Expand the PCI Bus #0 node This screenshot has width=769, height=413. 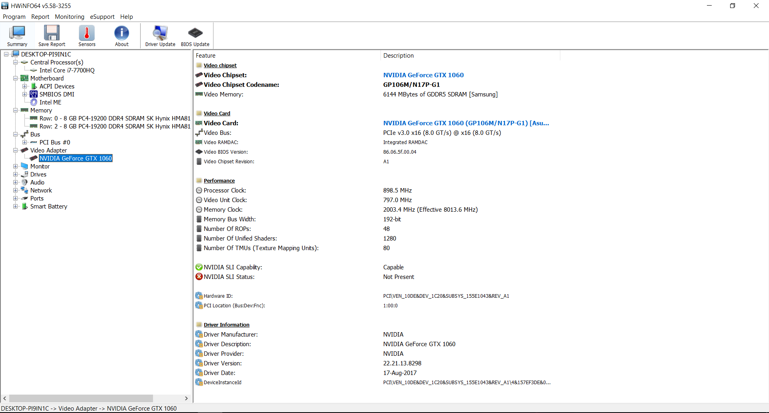click(24, 142)
